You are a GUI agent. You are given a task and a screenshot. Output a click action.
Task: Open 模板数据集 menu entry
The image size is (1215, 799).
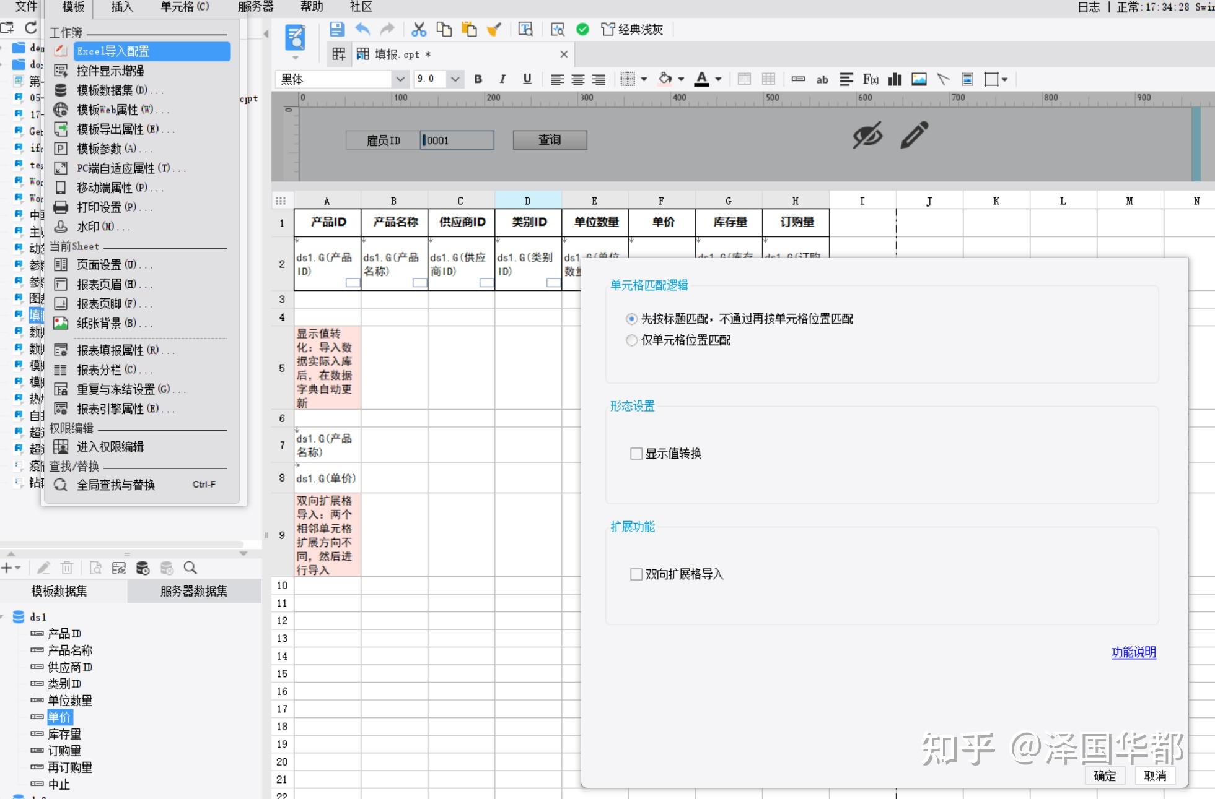click(x=120, y=90)
